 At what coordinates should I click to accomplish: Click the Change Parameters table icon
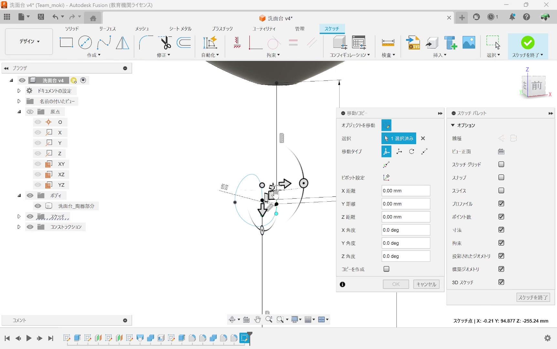[x=359, y=42]
